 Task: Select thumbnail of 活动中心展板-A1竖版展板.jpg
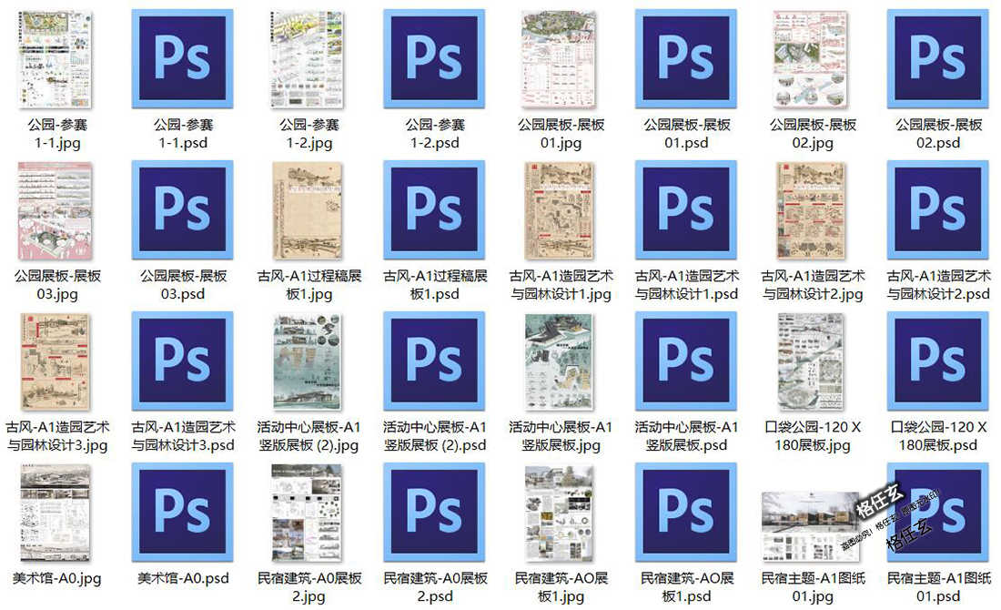(x=560, y=361)
